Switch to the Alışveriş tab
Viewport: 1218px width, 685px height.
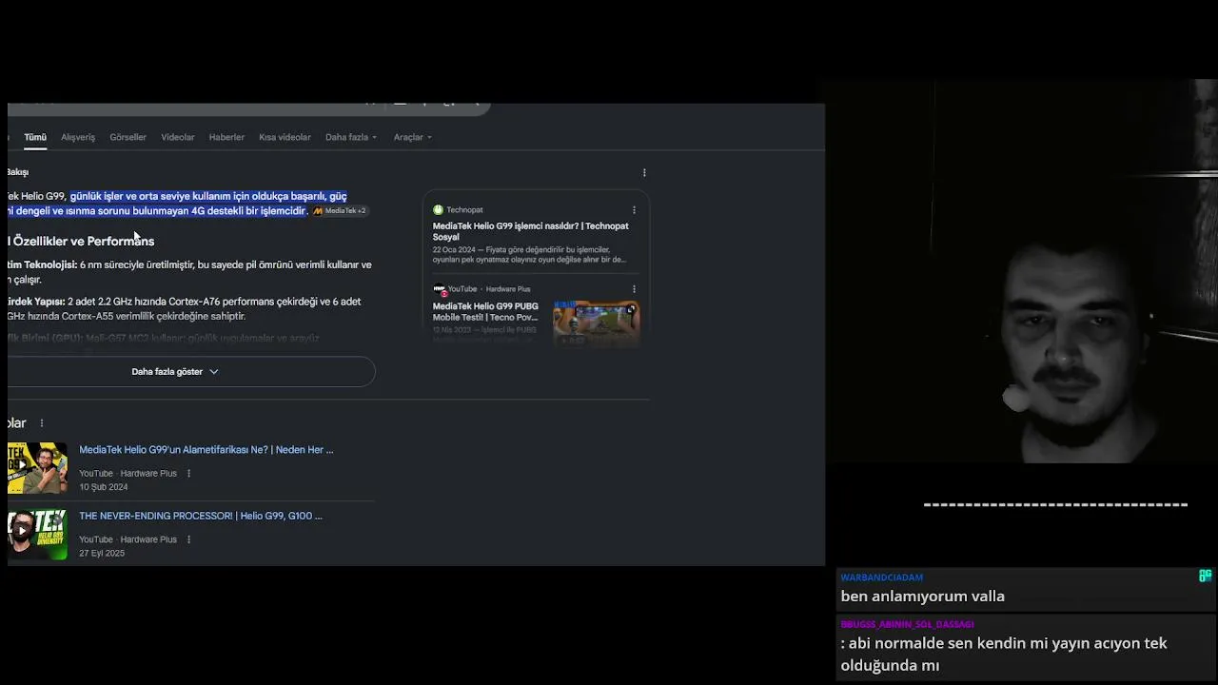78,137
